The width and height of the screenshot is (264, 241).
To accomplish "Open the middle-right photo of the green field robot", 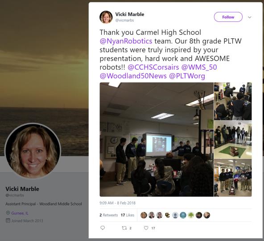I will (233, 139).
